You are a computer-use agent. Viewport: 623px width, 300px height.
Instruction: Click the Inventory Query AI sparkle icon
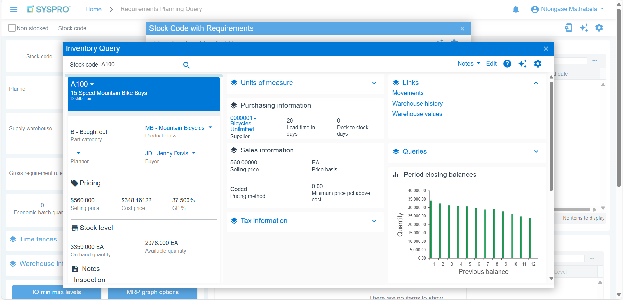522,64
